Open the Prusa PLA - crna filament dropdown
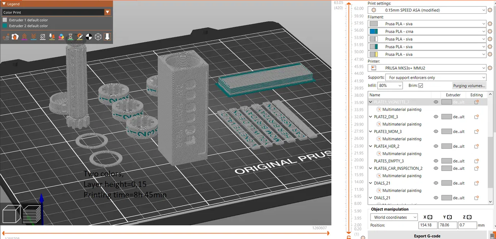 tap(427, 31)
